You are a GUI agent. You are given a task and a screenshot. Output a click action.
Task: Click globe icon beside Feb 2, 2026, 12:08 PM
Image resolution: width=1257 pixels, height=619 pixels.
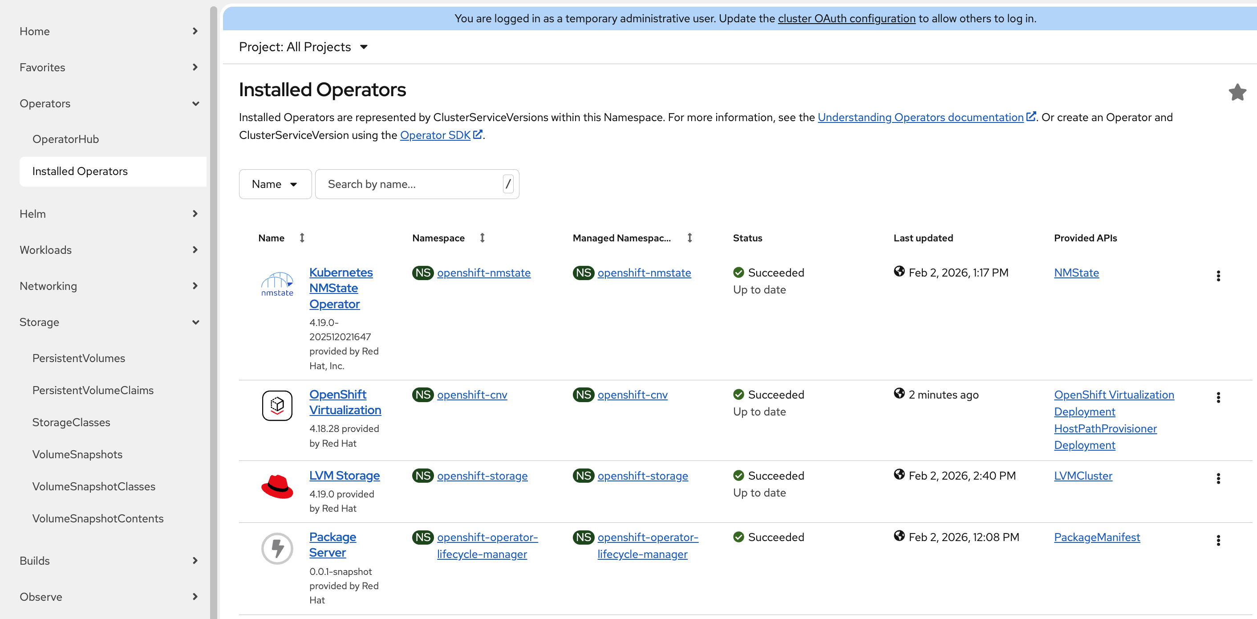click(899, 536)
